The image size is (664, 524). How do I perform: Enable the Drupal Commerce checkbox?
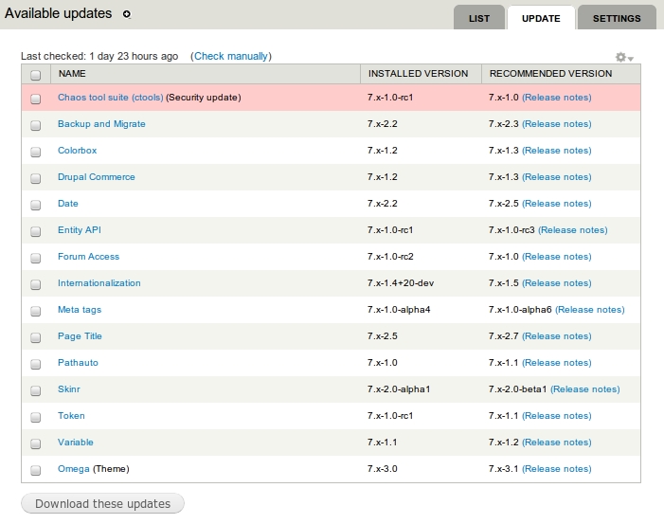pyautogui.click(x=36, y=178)
